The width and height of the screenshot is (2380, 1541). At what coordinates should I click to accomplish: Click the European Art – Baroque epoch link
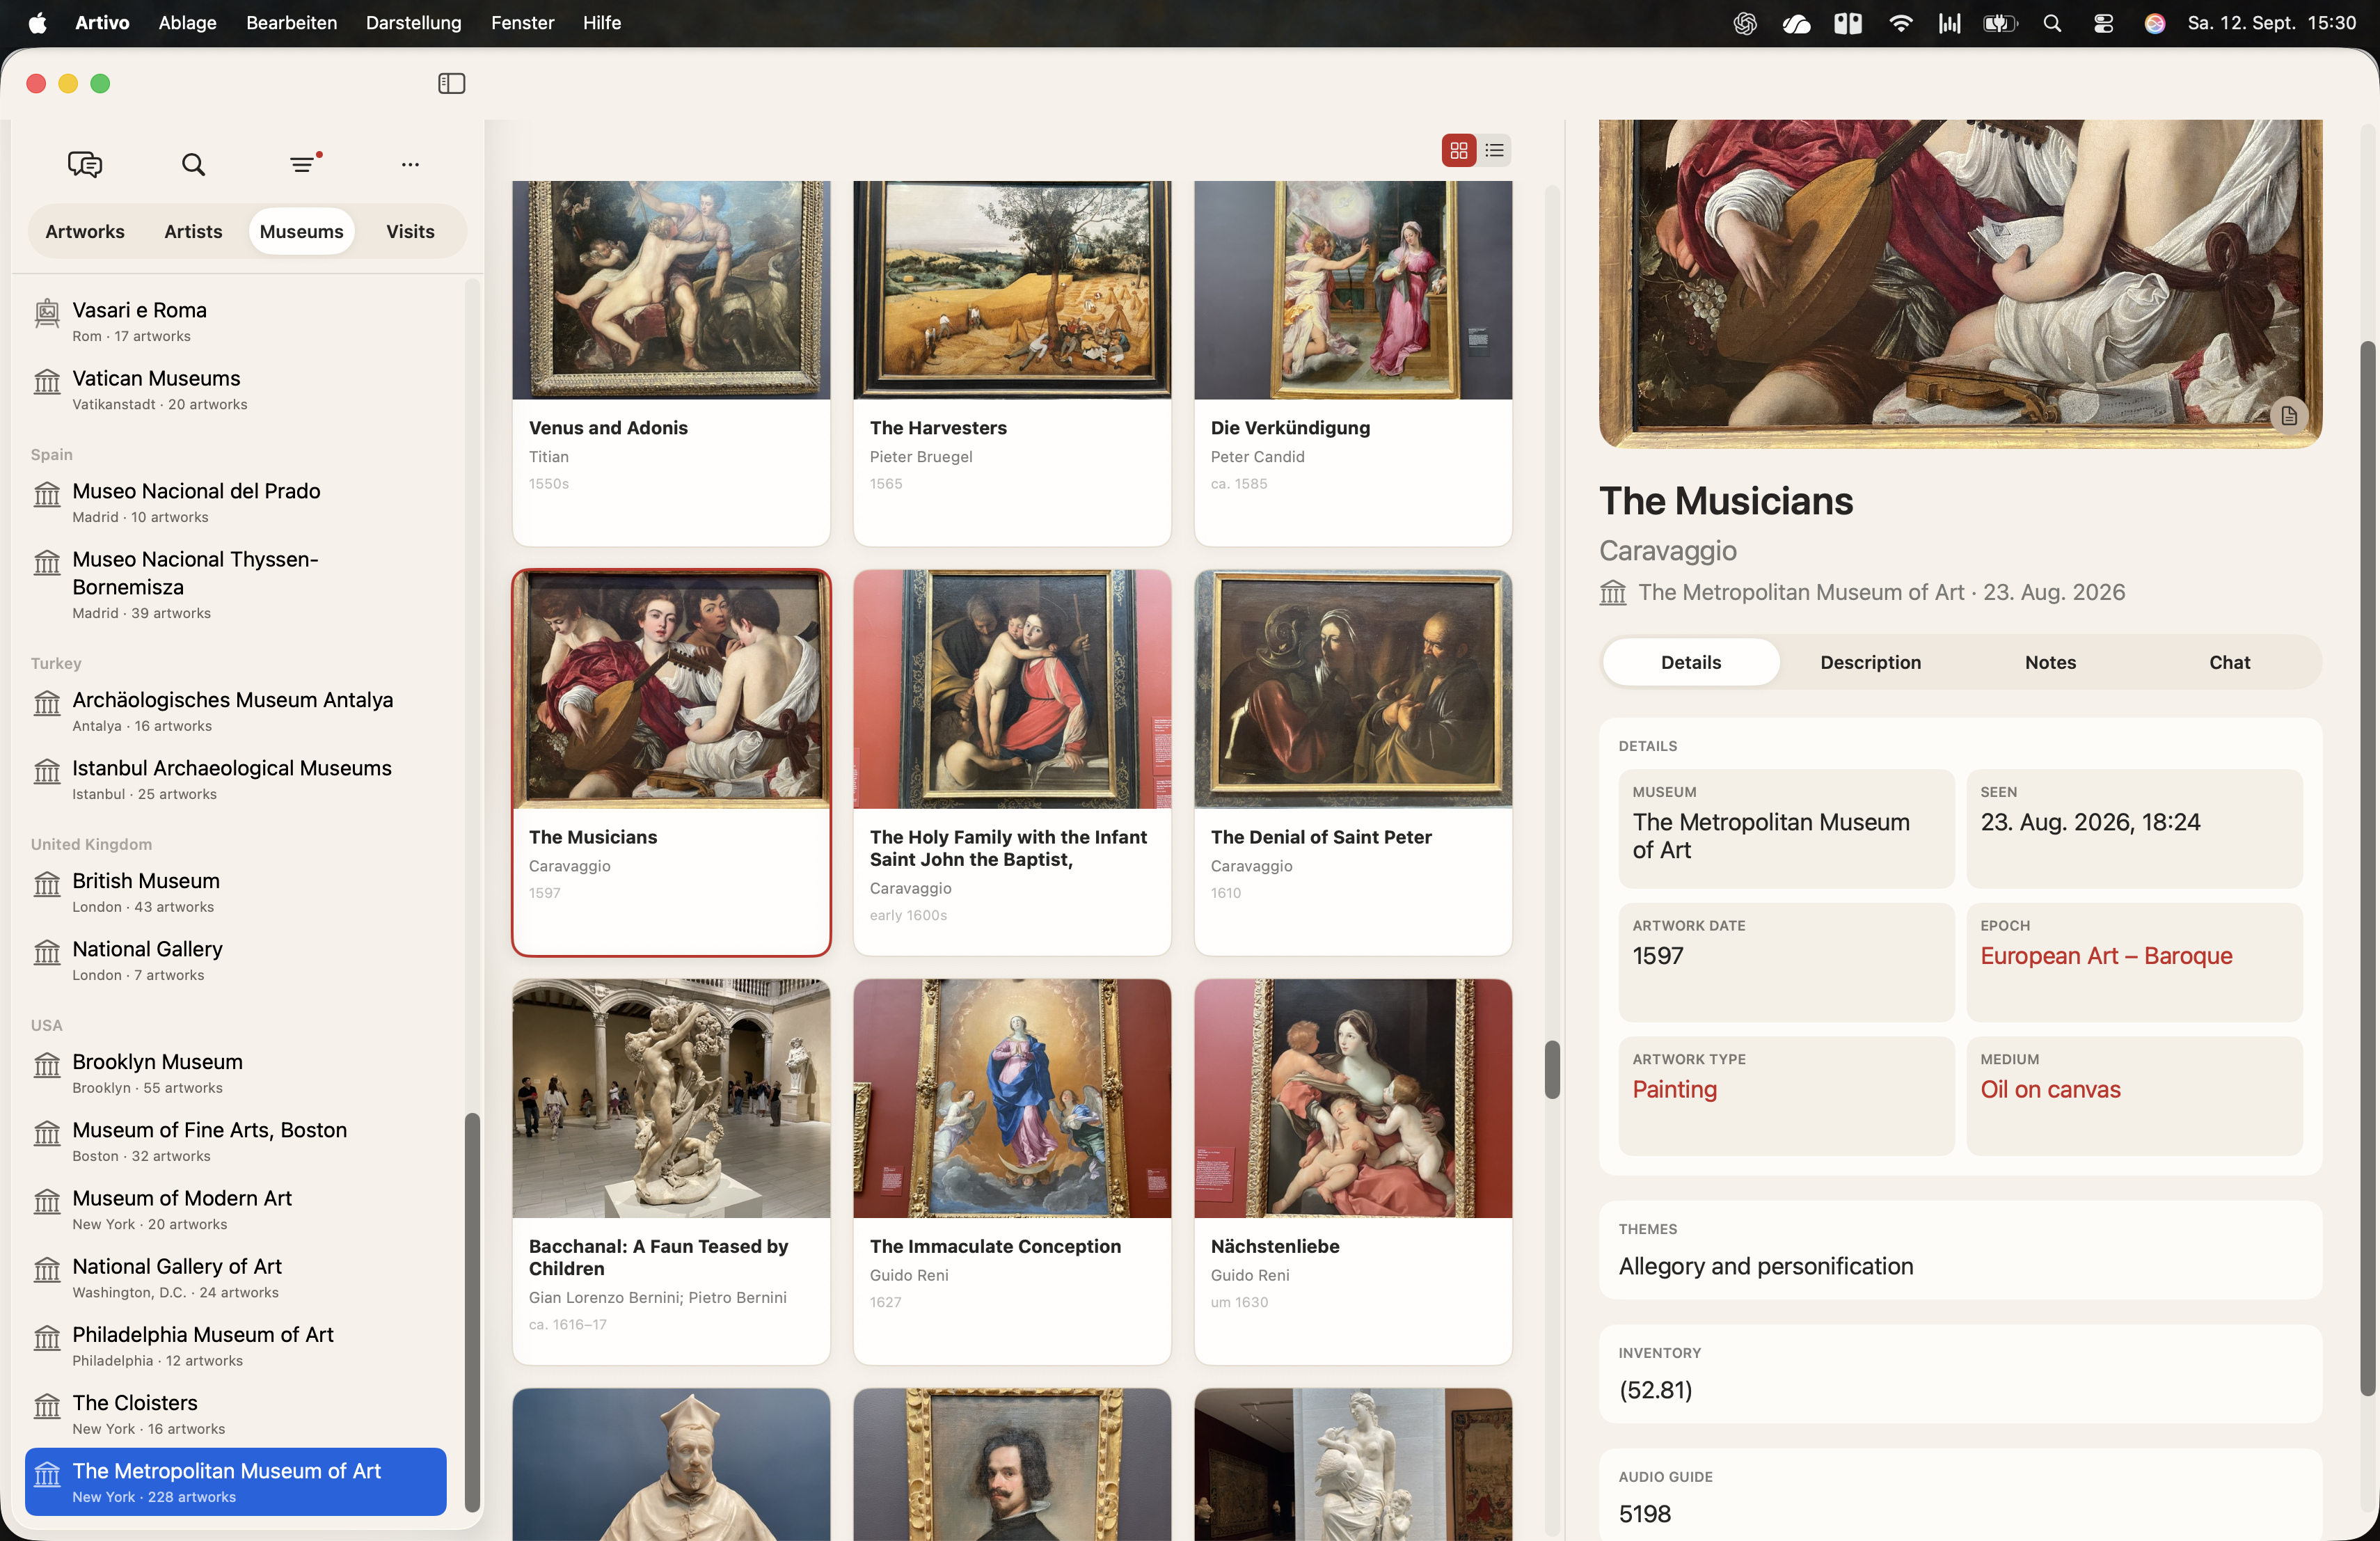2106,956
